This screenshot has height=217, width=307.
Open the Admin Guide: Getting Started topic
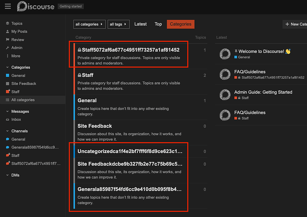point(263,92)
